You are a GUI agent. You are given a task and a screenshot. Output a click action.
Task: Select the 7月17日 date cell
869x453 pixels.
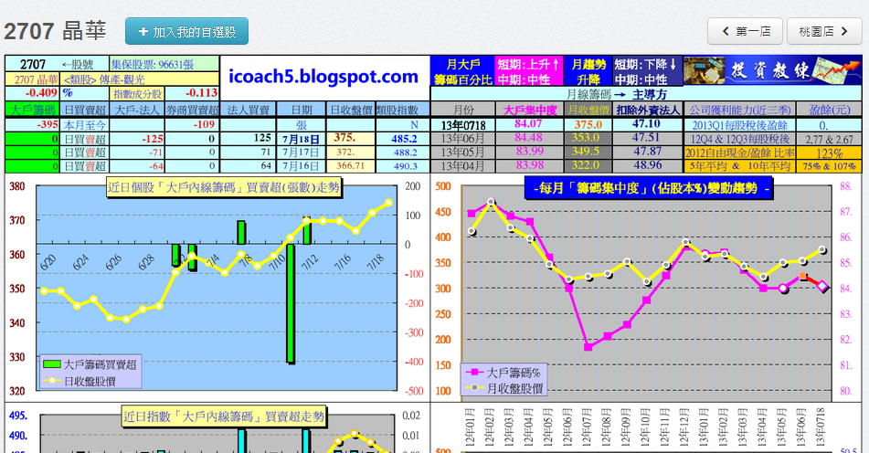pos(301,152)
